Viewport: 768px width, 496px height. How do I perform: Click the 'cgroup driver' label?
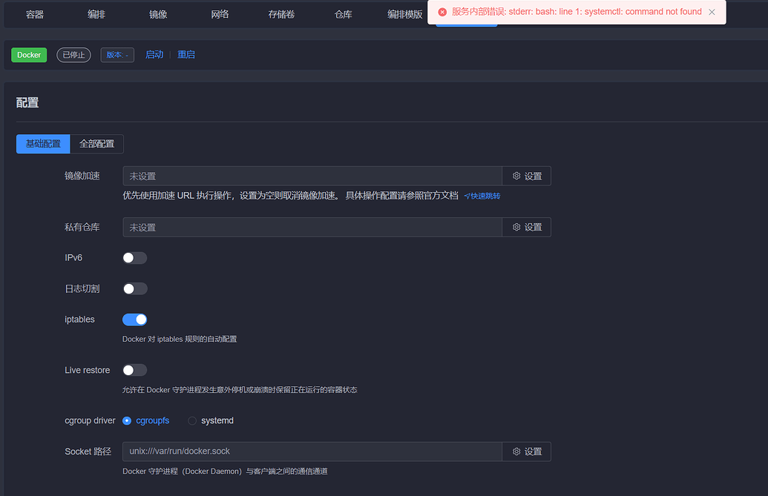tap(90, 420)
